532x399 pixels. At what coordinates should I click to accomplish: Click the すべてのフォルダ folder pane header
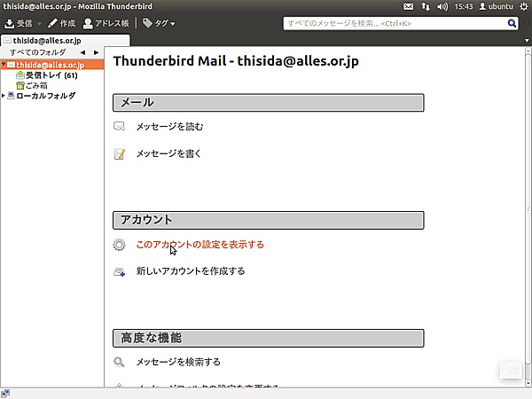[x=37, y=52]
